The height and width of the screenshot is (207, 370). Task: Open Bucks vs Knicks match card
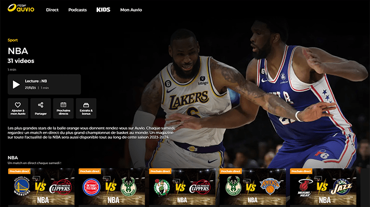click(x=253, y=187)
